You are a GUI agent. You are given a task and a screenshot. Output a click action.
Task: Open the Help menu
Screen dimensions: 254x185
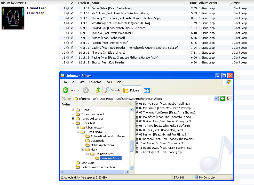click(118, 82)
